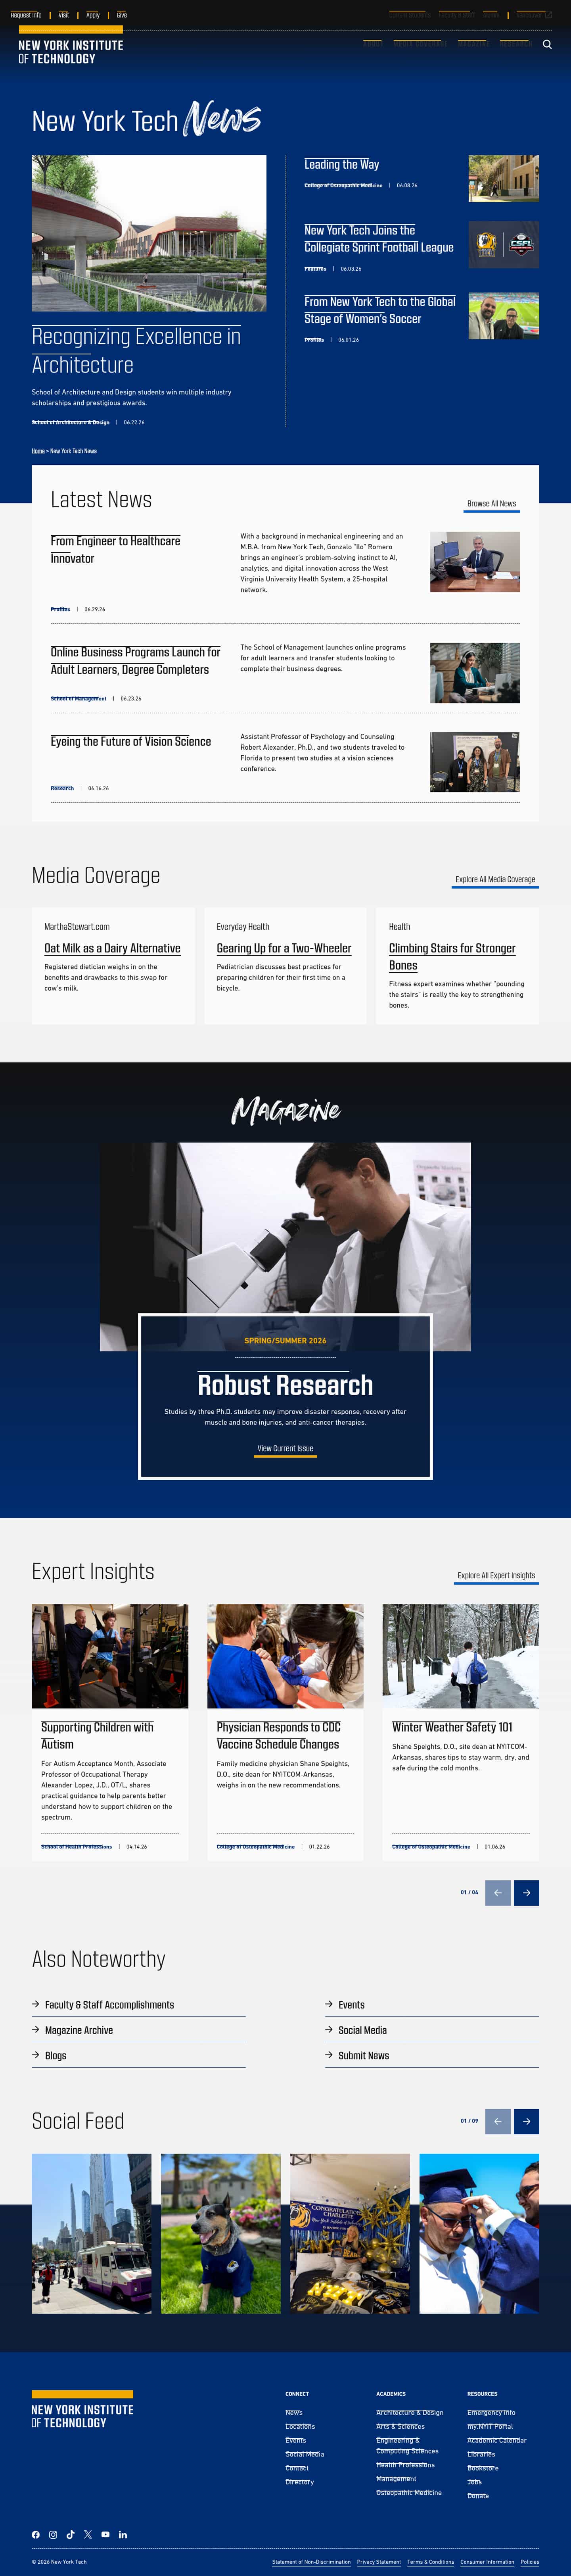
Task: Open the X (Twitter) icon in footer
Action: coord(88,2534)
